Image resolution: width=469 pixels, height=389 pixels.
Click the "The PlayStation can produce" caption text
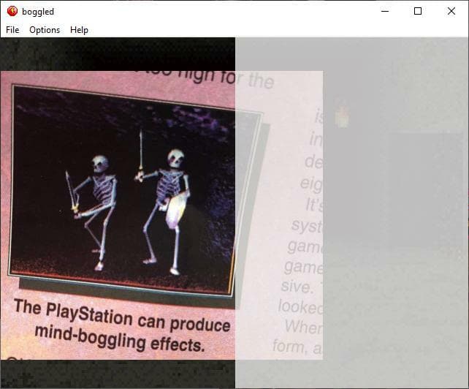click(122, 316)
